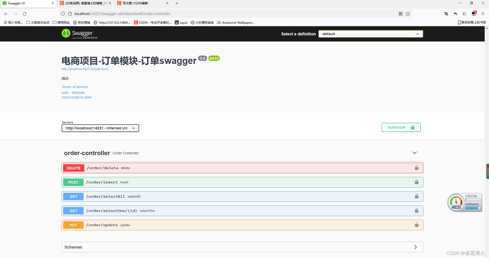Image resolution: width=489 pixels, height=258 pixels.
Task: Expand PUT /order/update operation
Action: click(x=242, y=225)
